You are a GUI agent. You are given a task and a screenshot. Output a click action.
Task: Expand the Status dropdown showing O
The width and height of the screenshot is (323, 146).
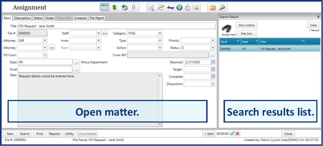213,48
